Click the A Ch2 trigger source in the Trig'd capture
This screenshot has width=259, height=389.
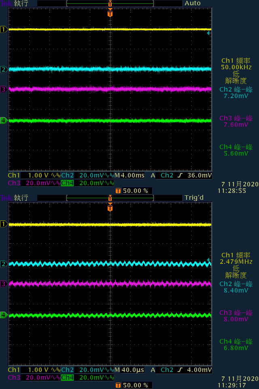pos(162,370)
